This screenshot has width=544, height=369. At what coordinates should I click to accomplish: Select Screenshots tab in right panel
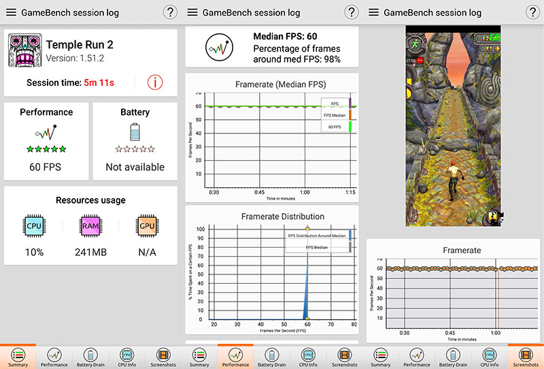coord(526,357)
